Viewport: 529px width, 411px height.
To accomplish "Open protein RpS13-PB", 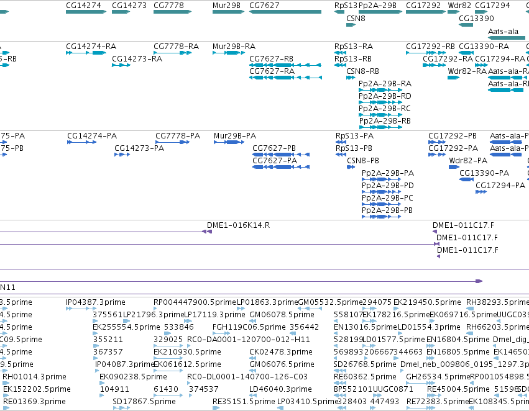I will click(354, 148).
